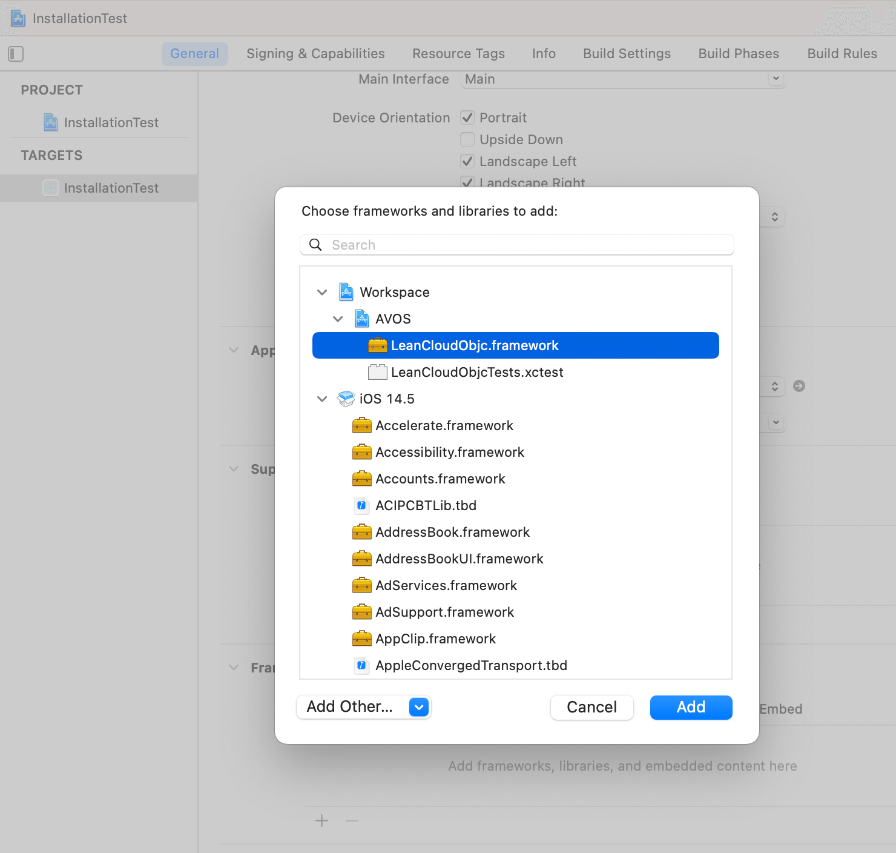Toggle the navigator sidebar icon top left

[16, 54]
